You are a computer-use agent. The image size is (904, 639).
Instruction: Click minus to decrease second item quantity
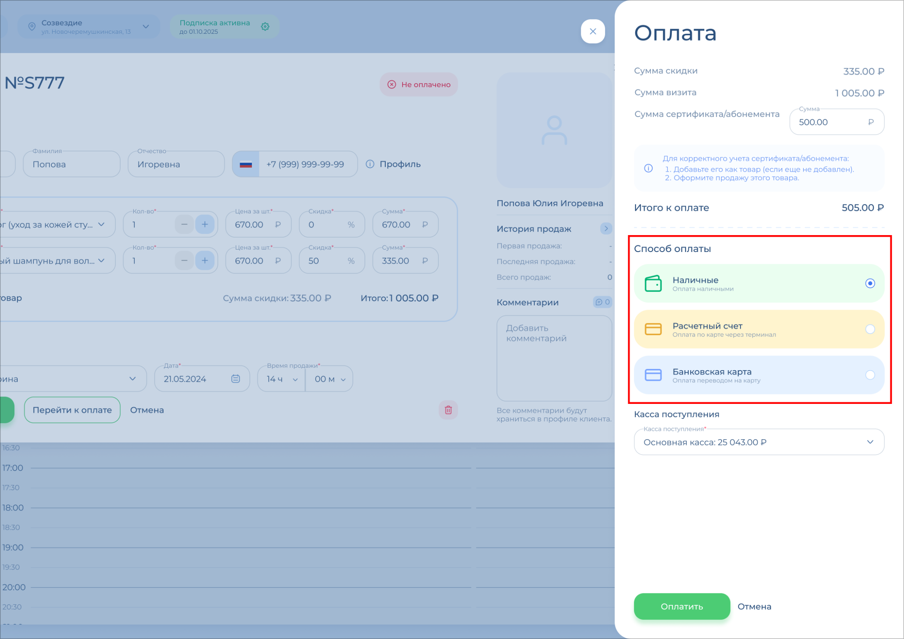184,261
